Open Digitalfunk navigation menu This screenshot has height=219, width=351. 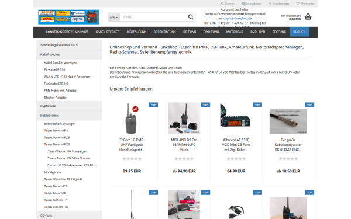[136, 32]
